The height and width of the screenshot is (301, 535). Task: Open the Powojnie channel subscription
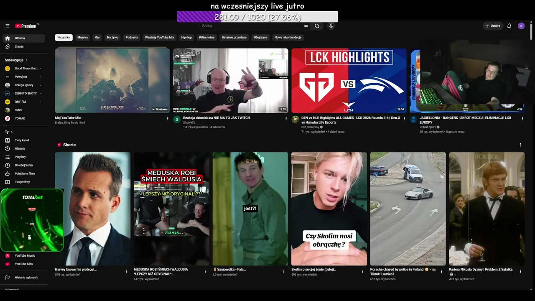(x=24, y=77)
